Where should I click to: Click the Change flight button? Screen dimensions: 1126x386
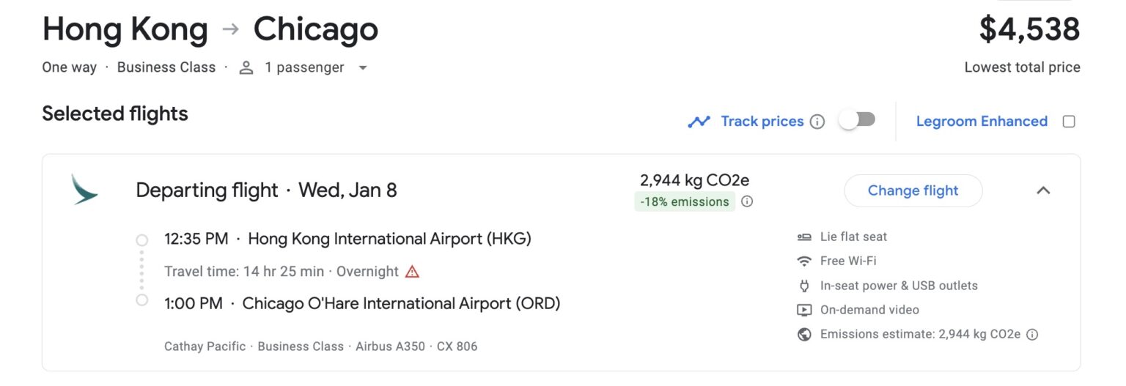tap(913, 190)
